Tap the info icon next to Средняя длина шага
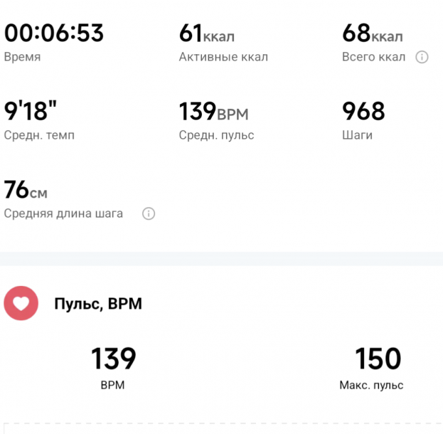 pyautogui.click(x=149, y=214)
